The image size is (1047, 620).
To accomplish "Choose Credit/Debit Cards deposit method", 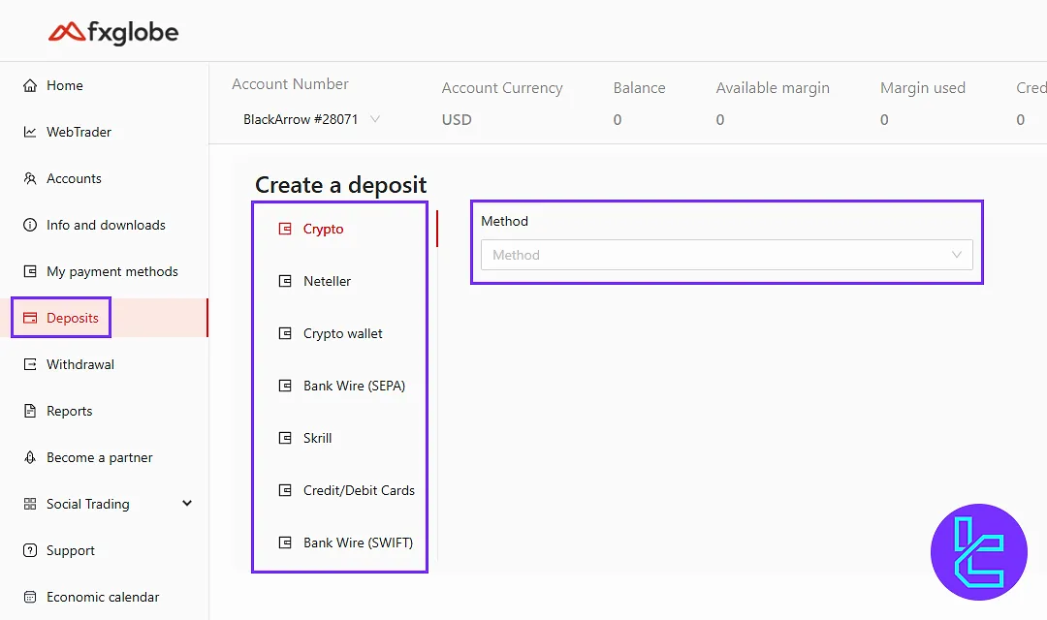I will 359,490.
